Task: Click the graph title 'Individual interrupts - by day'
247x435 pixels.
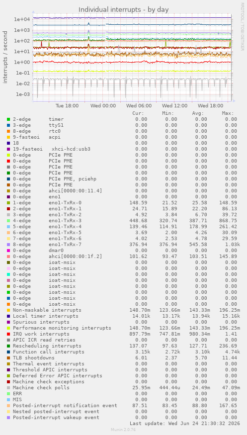Action: tap(123, 10)
